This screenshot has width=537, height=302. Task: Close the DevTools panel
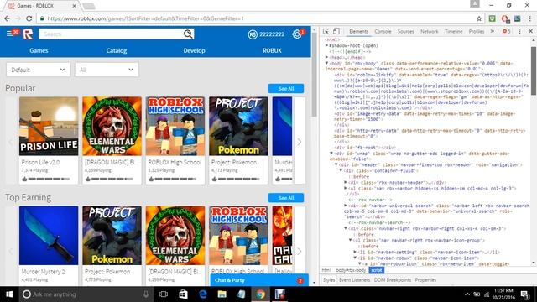coord(530,31)
